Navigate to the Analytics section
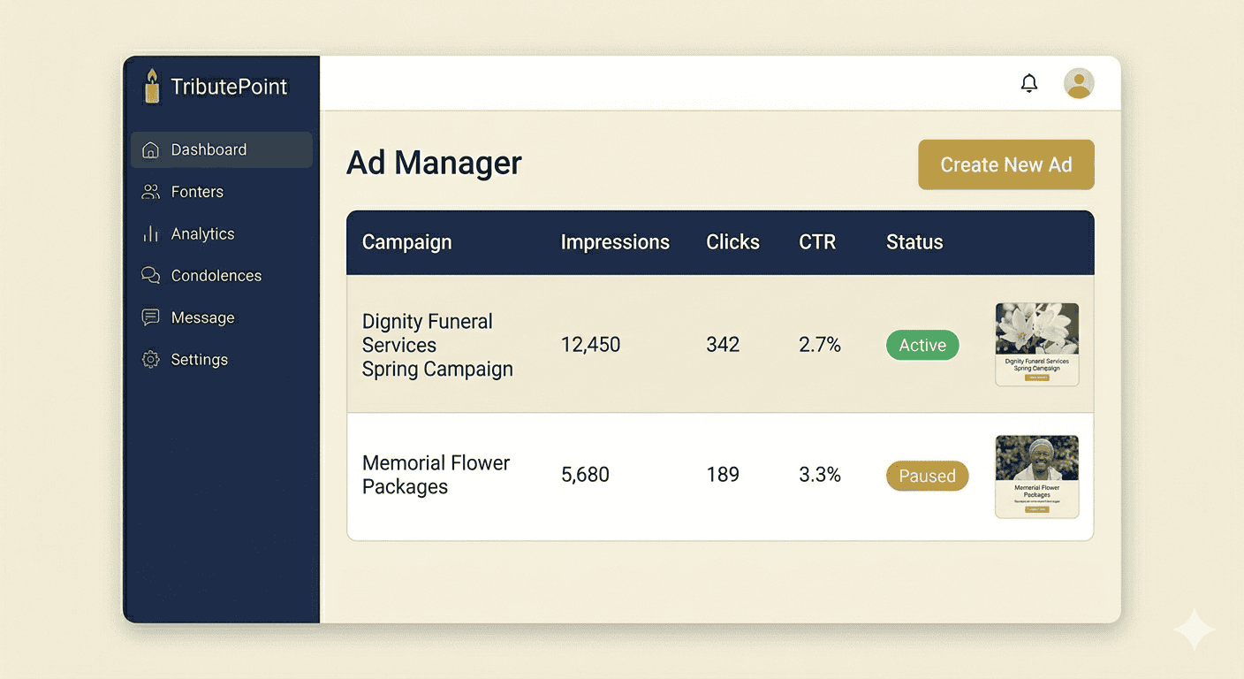Image resolution: width=1244 pixels, height=679 pixels. point(202,233)
